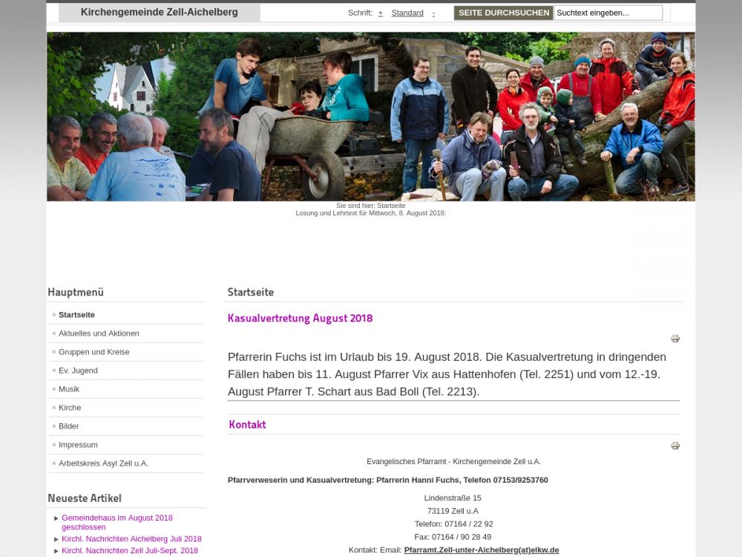The image size is (742, 557).
Task: Decrease font size with minus link
Action: tap(433, 13)
